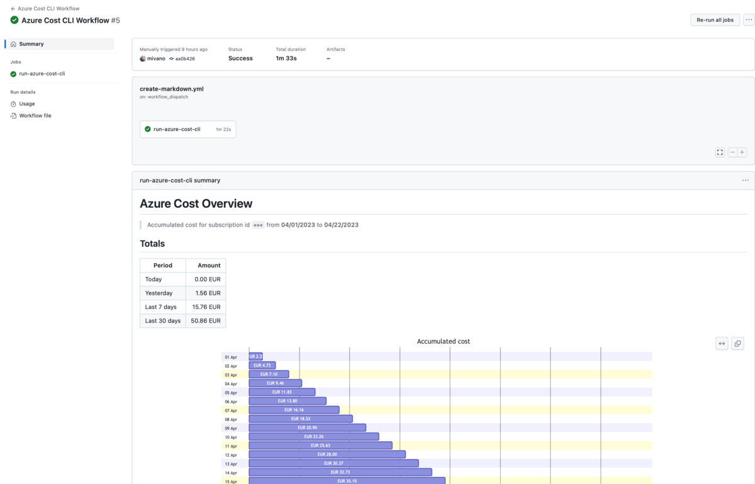Zoom out workflow graph with minus icon
The image size is (755, 484).
(x=732, y=152)
